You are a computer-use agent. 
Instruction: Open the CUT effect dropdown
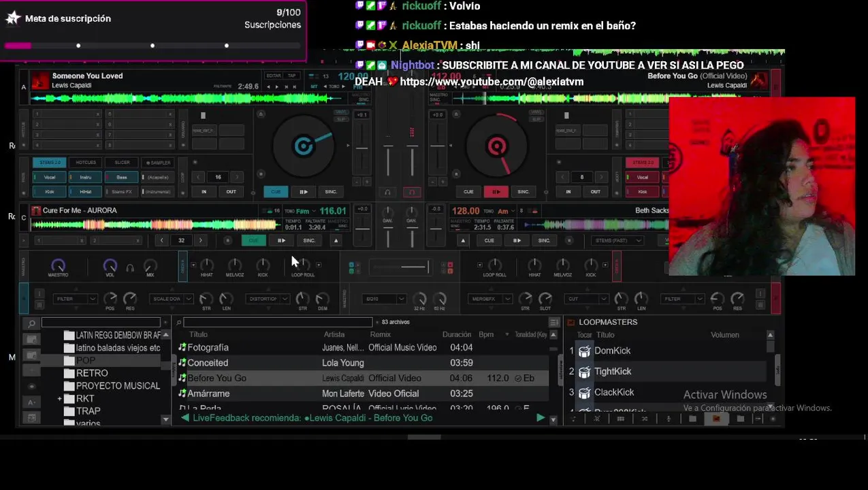(586, 299)
